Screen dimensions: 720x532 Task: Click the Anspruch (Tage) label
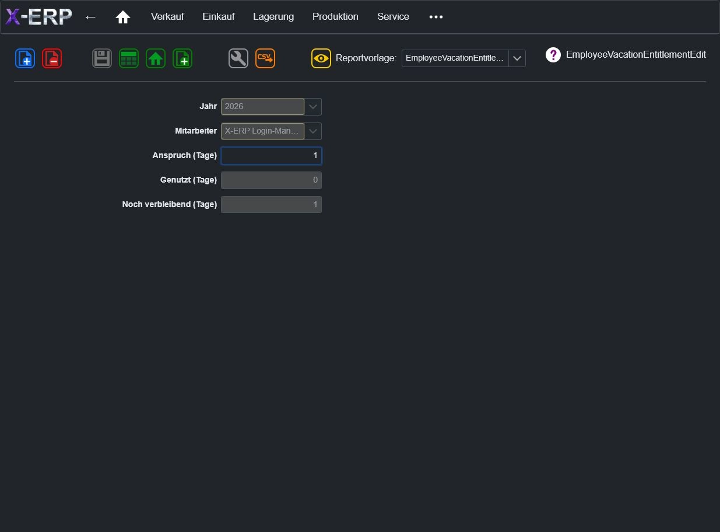[185, 156]
